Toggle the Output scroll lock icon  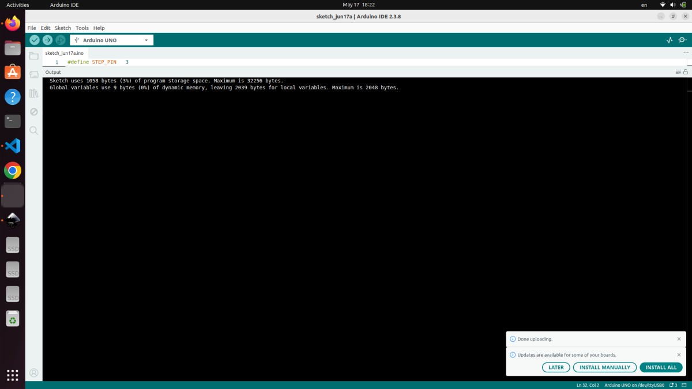686,72
